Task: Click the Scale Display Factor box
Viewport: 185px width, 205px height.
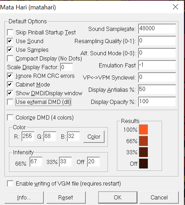Action: click(67, 67)
